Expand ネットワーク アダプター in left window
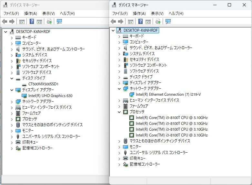252x185 pixels. click(x=12, y=102)
